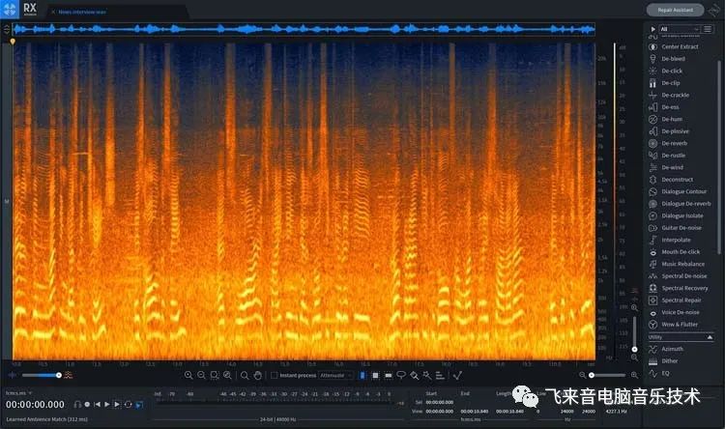Open the Spectral Recovery module
Viewport: 725px width, 429px height.
coord(678,288)
